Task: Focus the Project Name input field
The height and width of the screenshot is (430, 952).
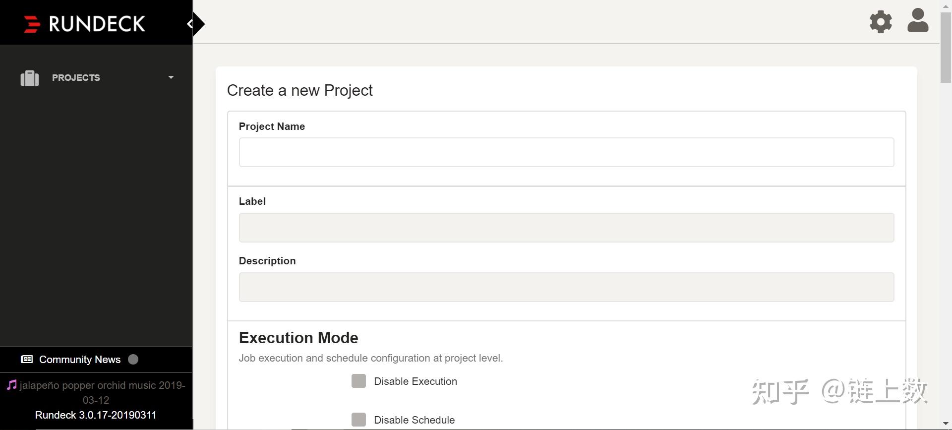Action: pos(566,152)
